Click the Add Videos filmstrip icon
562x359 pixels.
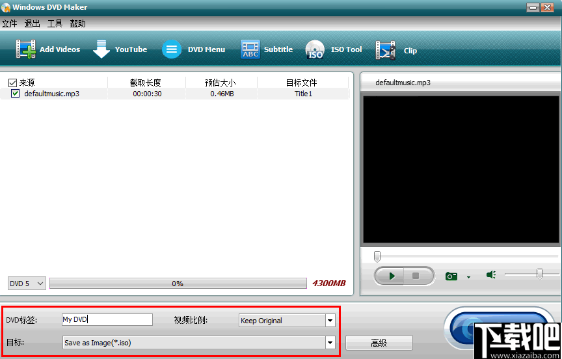point(25,49)
